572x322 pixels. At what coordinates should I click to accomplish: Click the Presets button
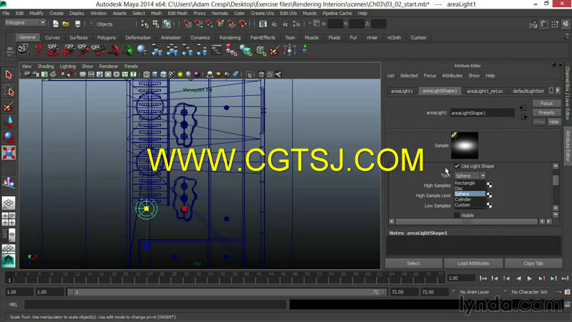pos(546,112)
